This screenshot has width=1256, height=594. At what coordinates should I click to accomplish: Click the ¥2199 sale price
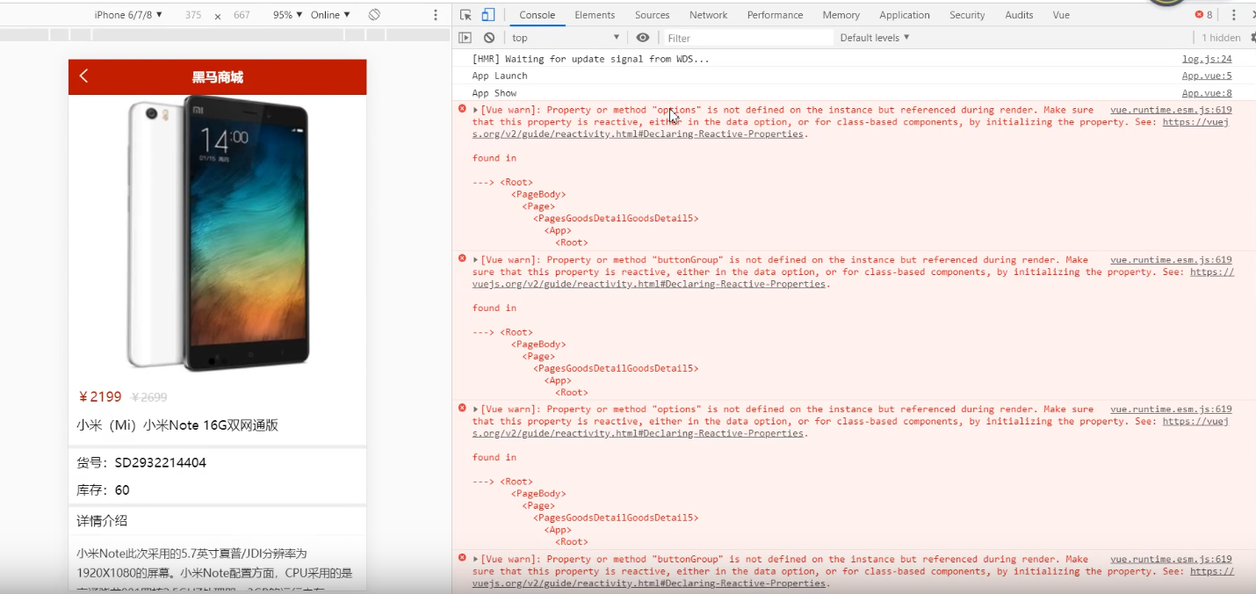100,396
